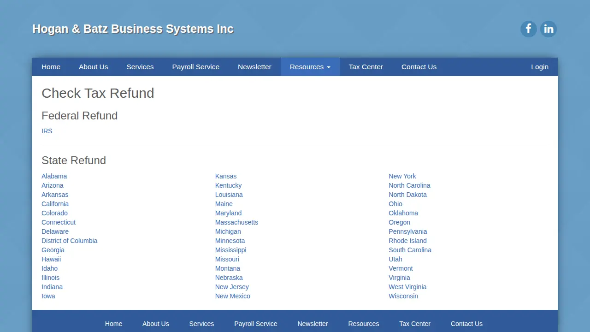Viewport: 590px width, 332px height.
Task: Open the Hawaii refund link
Action: click(x=51, y=259)
